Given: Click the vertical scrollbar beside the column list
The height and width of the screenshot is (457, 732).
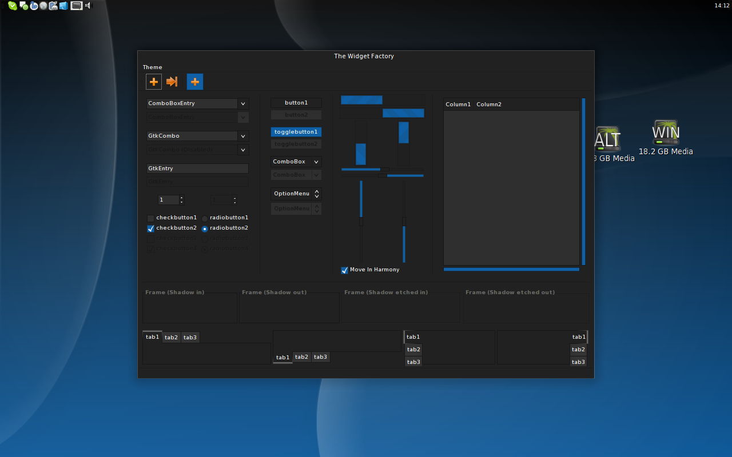Looking at the screenshot, I should (x=584, y=182).
